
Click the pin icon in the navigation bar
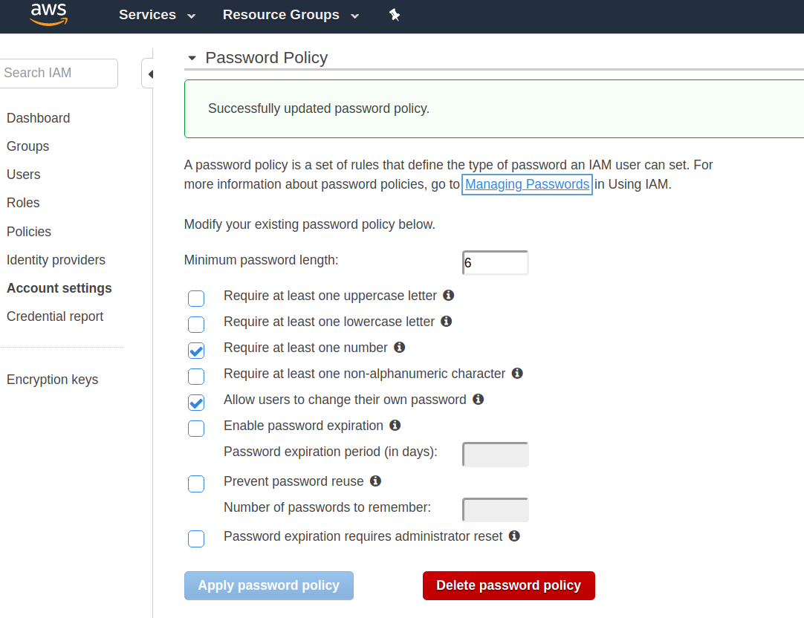click(395, 15)
